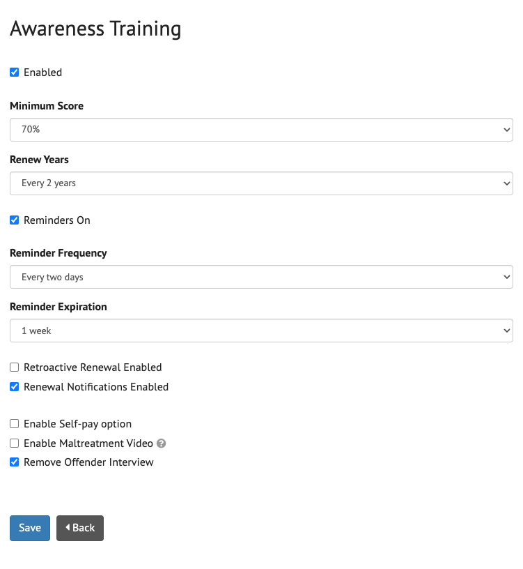
Task: Click the Back button
Action: click(x=80, y=528)
